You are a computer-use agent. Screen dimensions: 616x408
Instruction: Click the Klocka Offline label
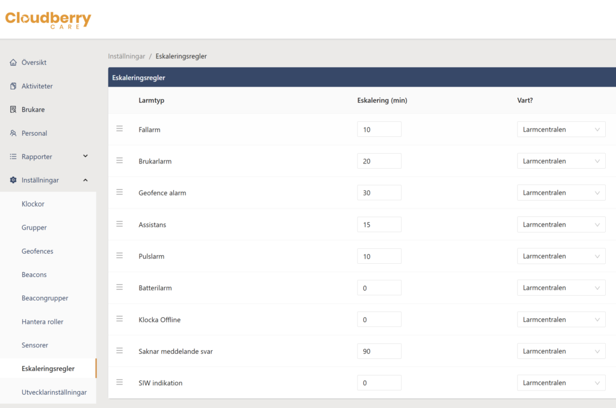pyautogui.click(x=159, y=320)
